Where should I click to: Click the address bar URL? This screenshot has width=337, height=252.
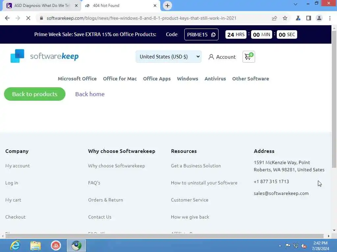(x=142, y=18)
